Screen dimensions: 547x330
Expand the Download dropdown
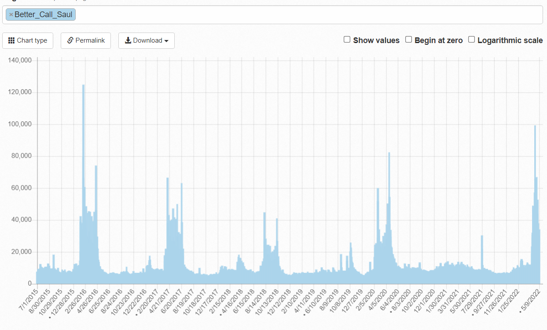click(x=147, y=40)
